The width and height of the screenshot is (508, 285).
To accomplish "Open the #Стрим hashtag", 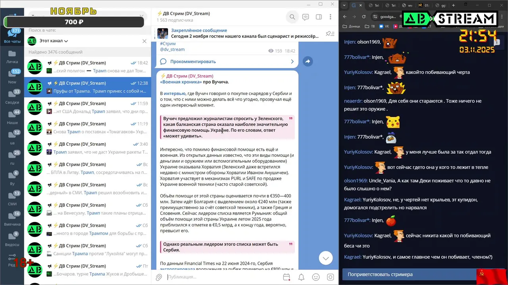I will [x=167, y=44].
